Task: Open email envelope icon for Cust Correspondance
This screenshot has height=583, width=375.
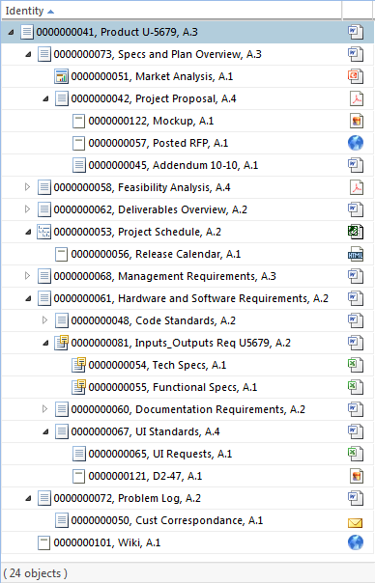Action: (356, 523)
